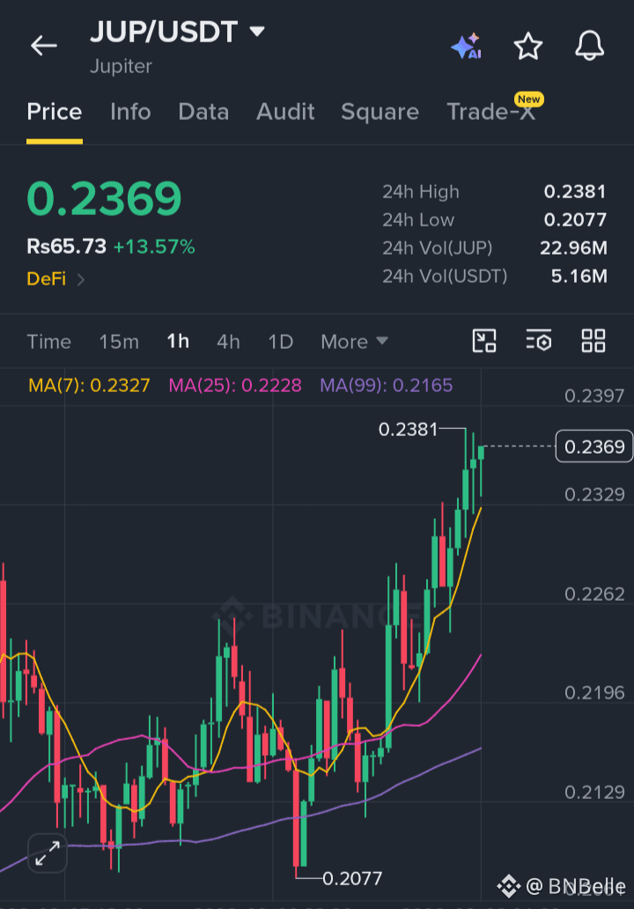Select the Time chart interval

[48, 342]
